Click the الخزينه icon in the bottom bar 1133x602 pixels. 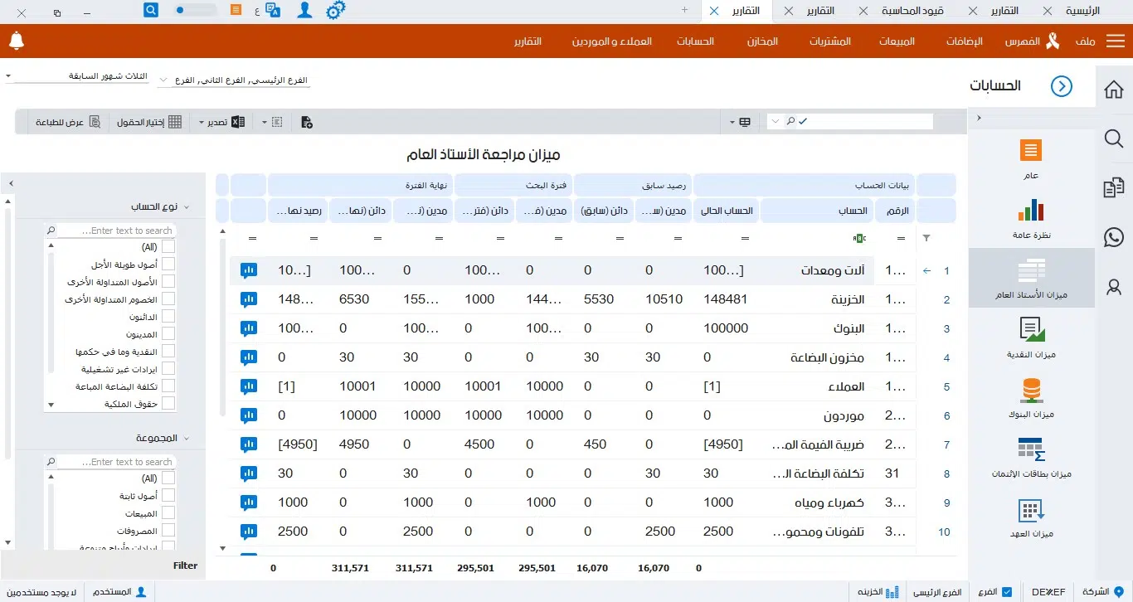click(892, 591)
